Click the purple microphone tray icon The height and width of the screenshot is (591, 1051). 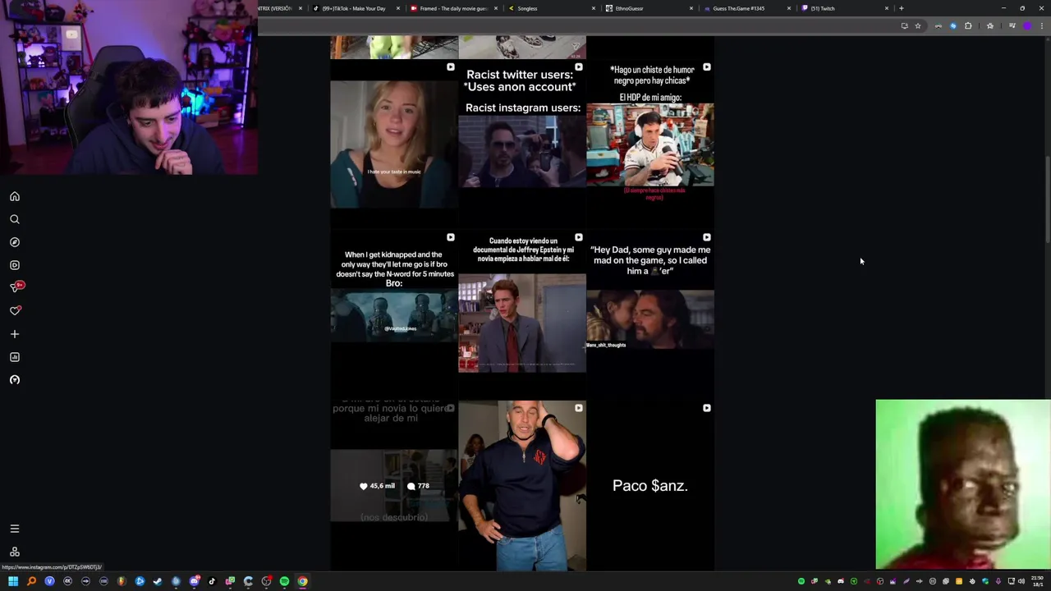click(x=998, y=581)
